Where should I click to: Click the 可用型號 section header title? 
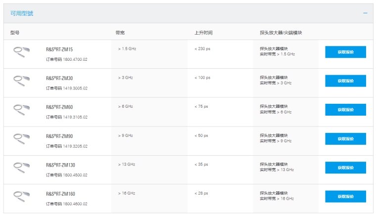coord(22,13)
